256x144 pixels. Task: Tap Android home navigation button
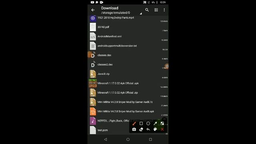128,140
